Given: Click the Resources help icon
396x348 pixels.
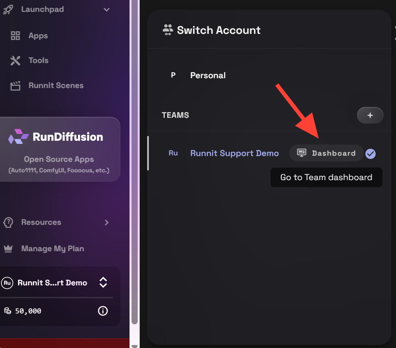Looking at the screenshot, I should 8,222.
